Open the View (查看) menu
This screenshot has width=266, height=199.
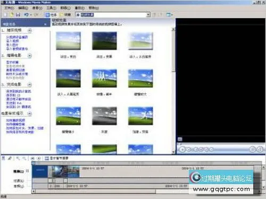point(37,8)
